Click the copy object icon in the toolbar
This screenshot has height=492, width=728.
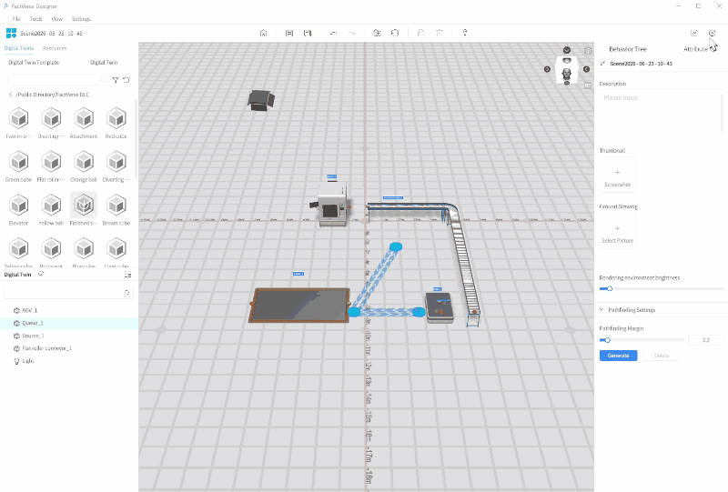(420, 33)
